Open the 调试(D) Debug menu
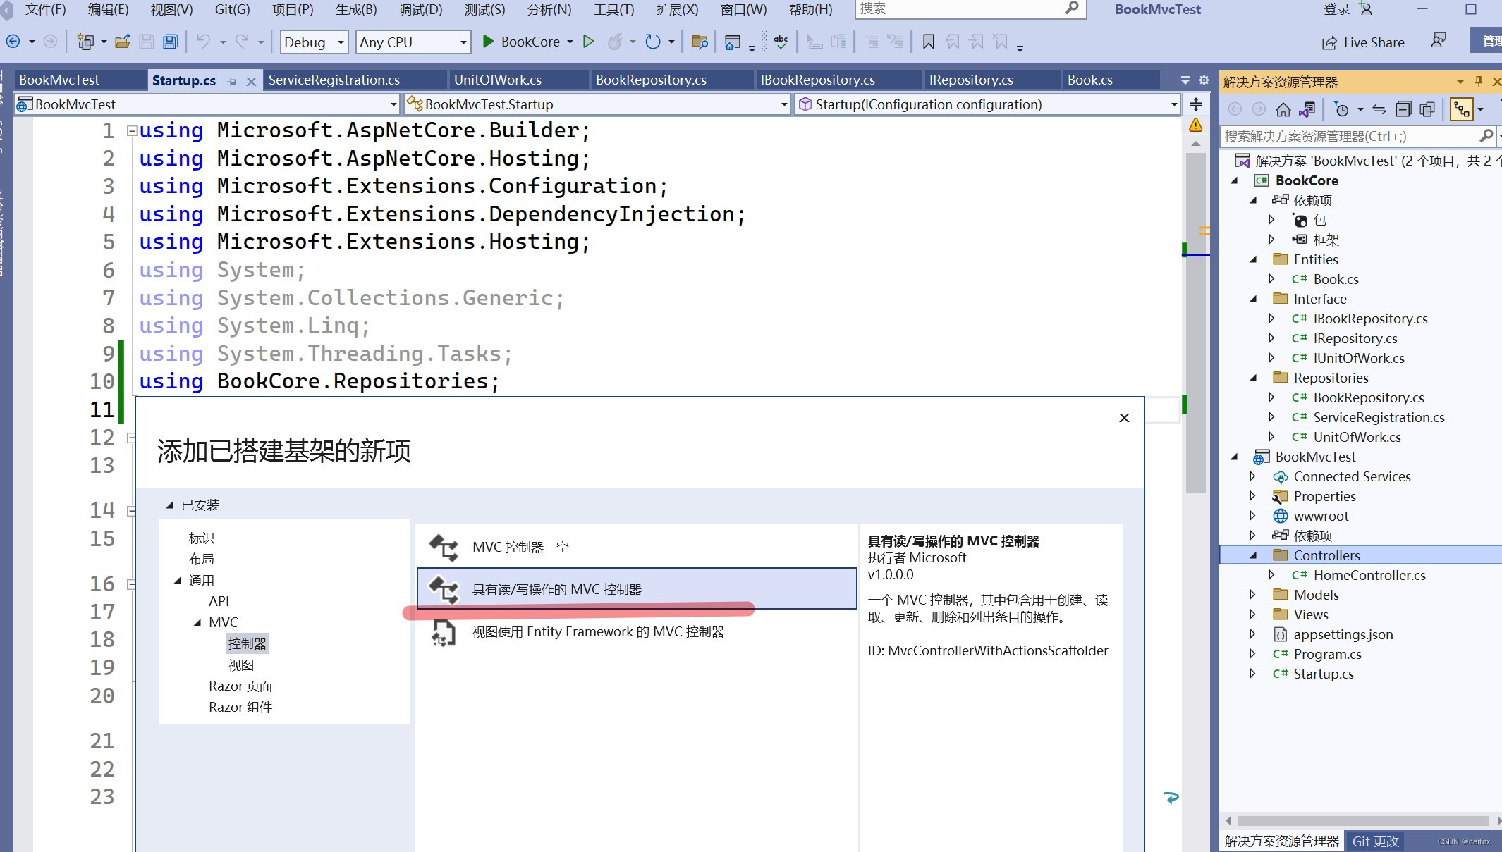The image size is (1502, 852). [420, 9]
